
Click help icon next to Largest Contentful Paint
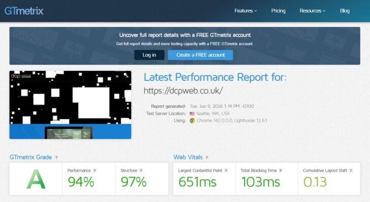pyautogui.click(x=226, y=171)
